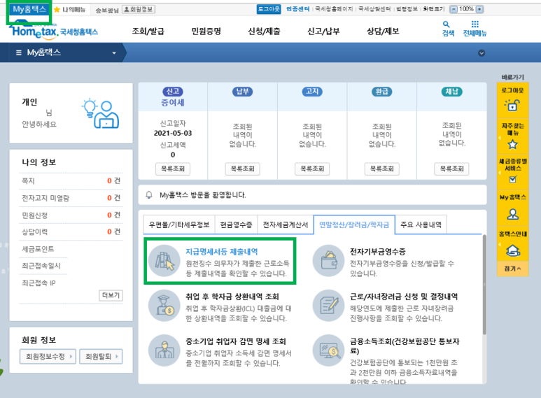Viewport: 541px width, 398px height.
Task: Open the 전자고지 미열람 0 건 count
Action: click(x=113, y=198)
